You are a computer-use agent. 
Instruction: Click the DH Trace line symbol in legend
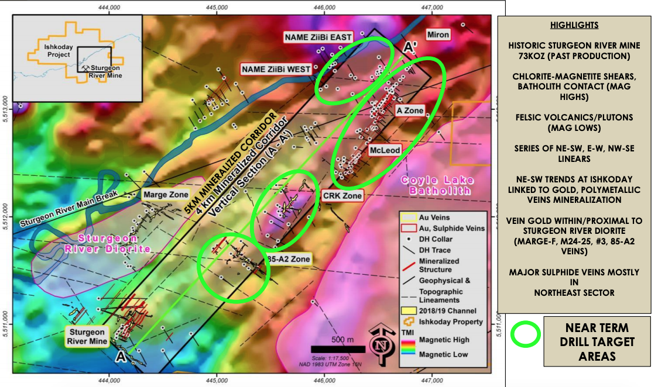coord(409,250)
